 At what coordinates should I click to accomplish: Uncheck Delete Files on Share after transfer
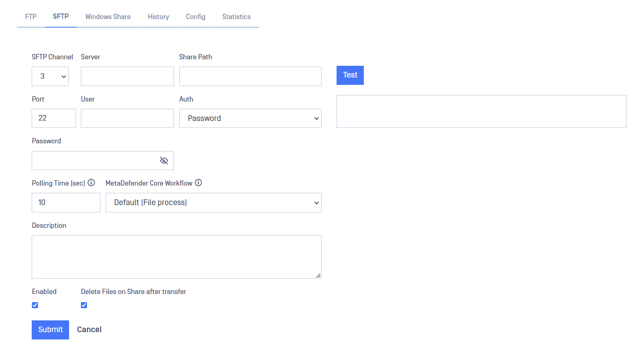[84, 305]
